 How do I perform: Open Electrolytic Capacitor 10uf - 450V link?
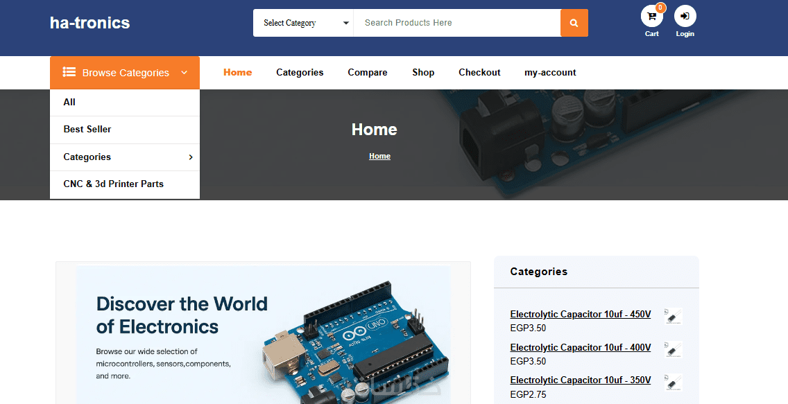click(581, 314)
